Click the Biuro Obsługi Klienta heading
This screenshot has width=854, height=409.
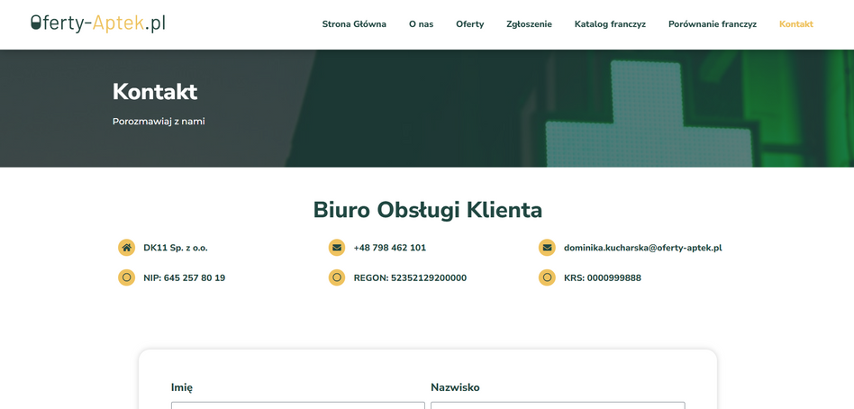[x=427, y=210]
